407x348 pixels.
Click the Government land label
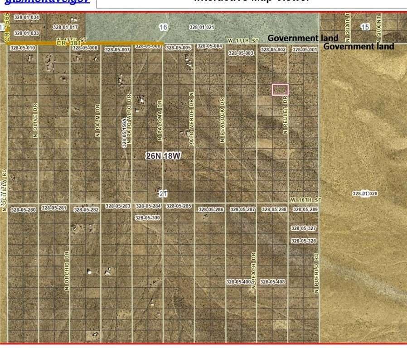click(304, 38)
